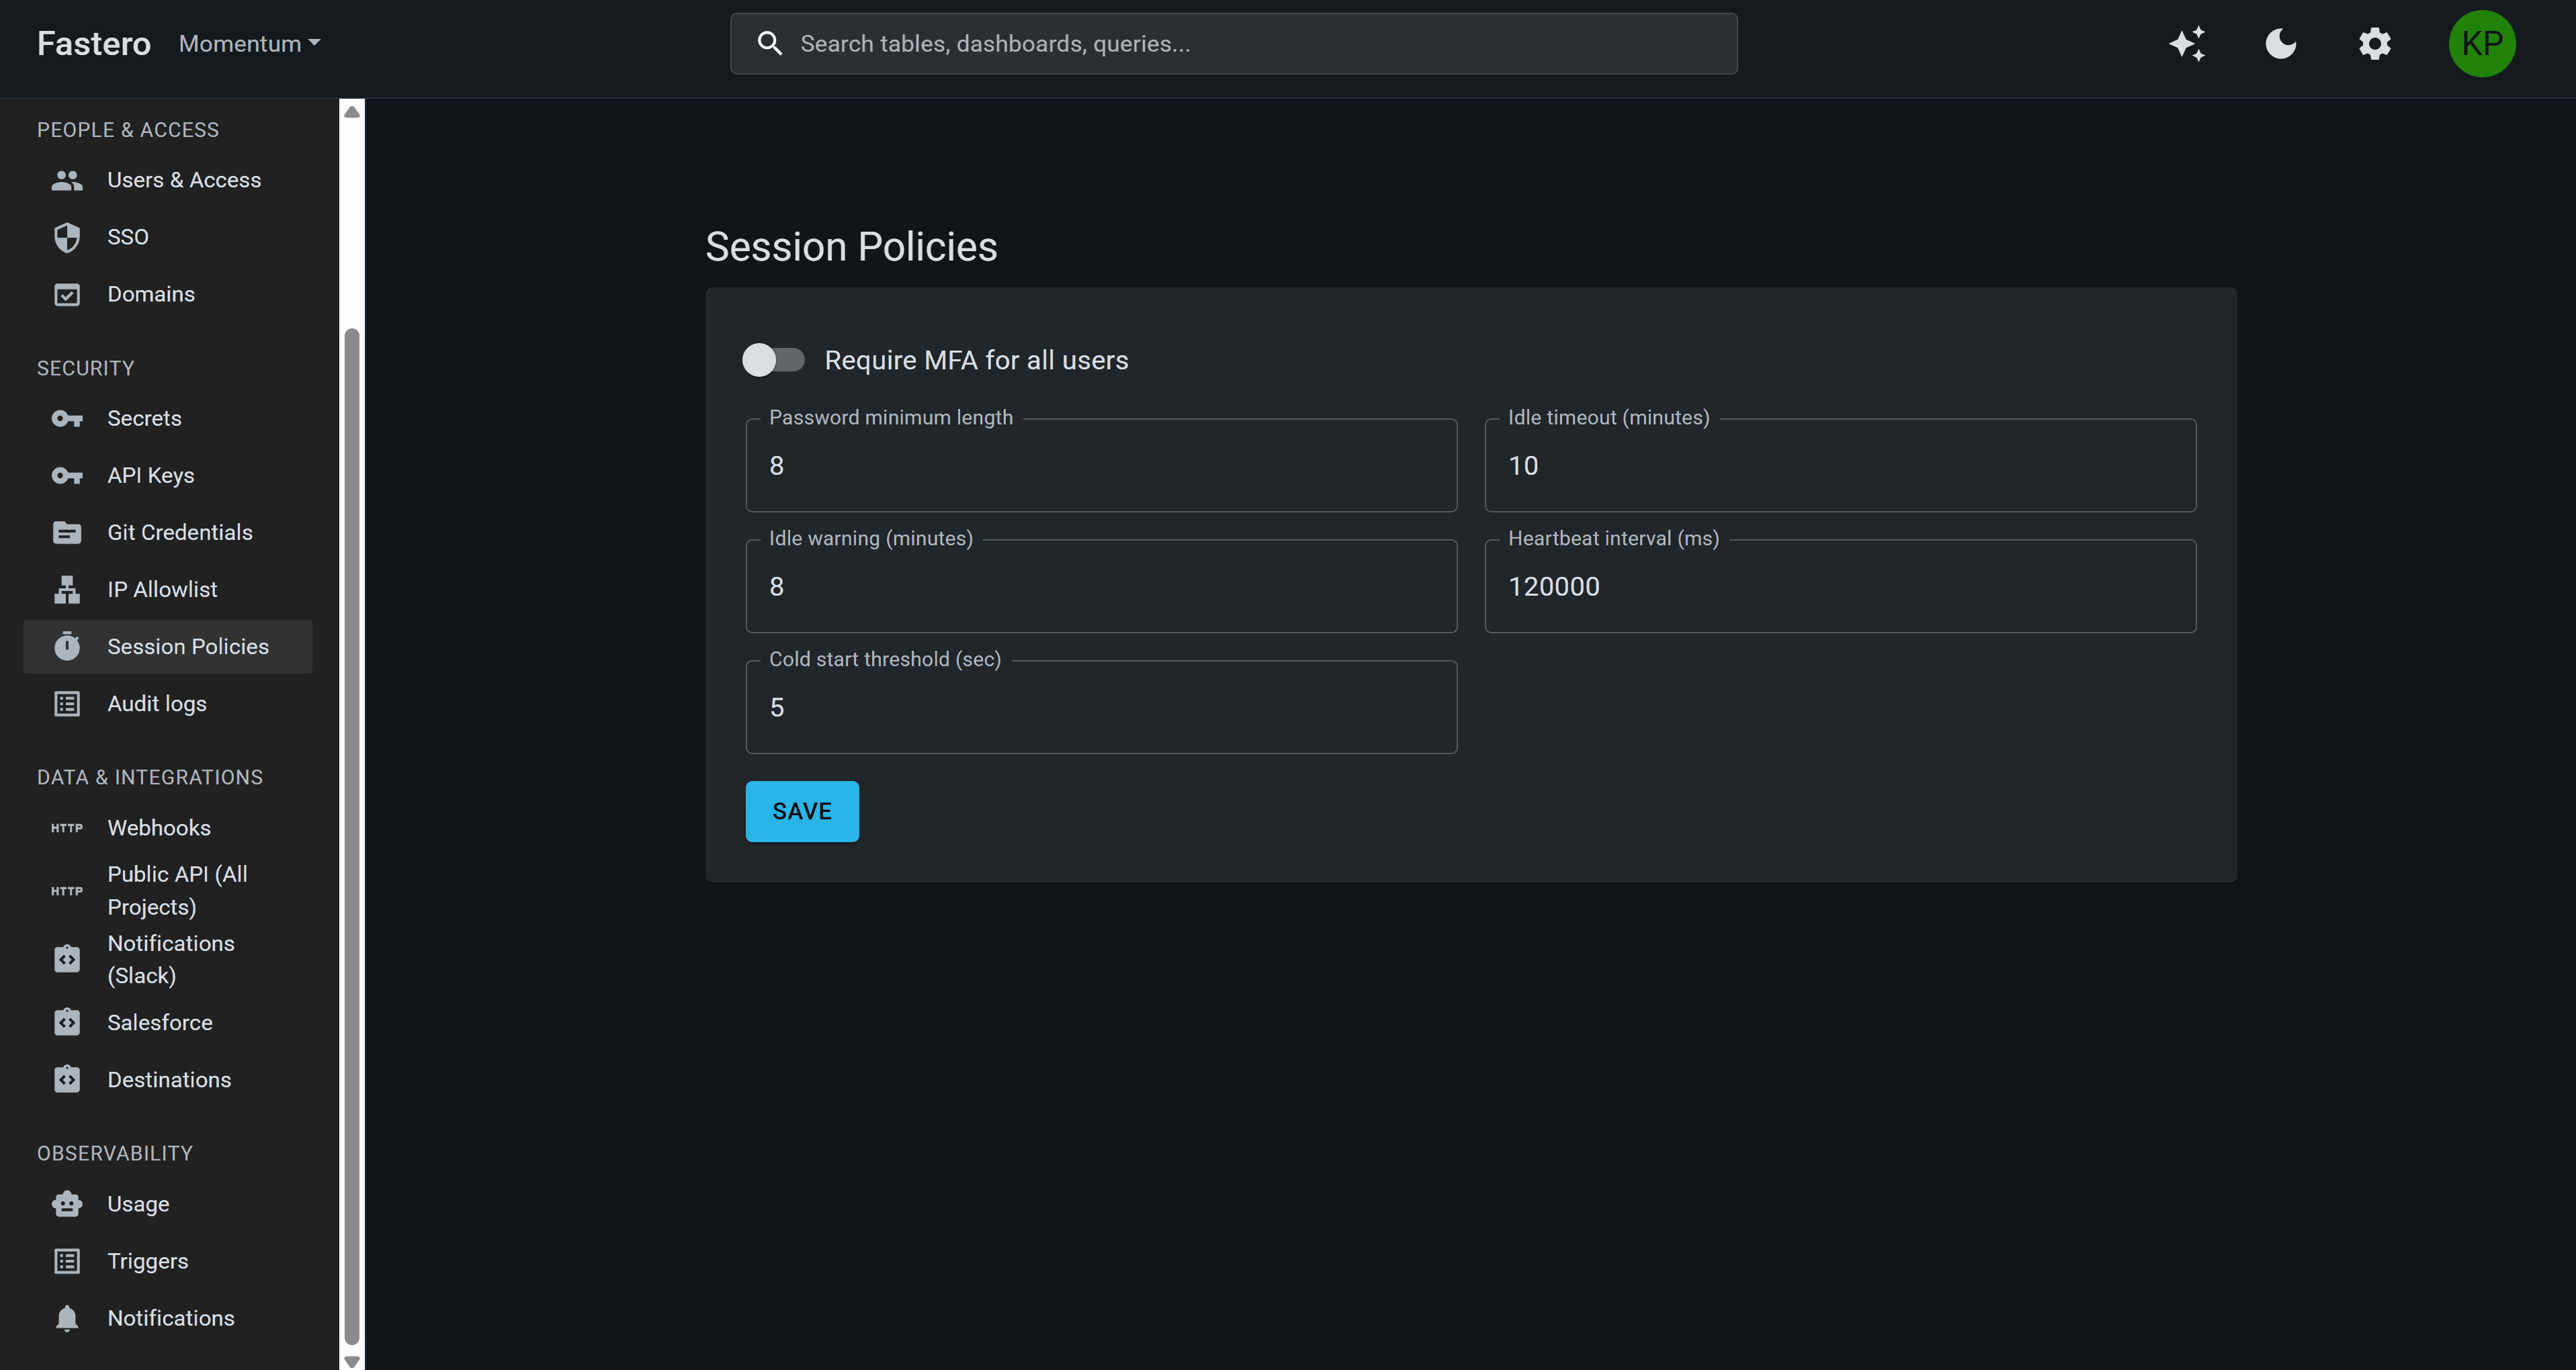2576x1370 pixels.
Task: Open Notifications via bell icon
Action: click(66, 1318)
